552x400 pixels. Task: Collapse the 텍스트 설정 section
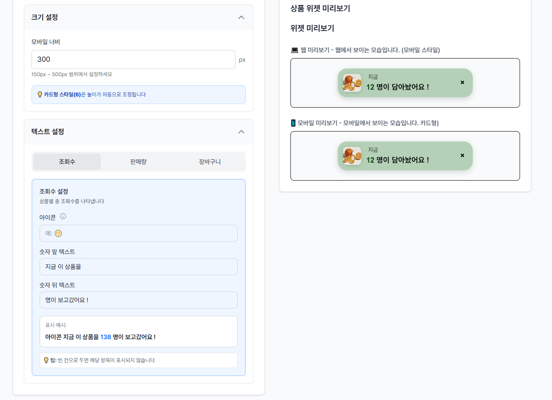[x=241, y=132]
